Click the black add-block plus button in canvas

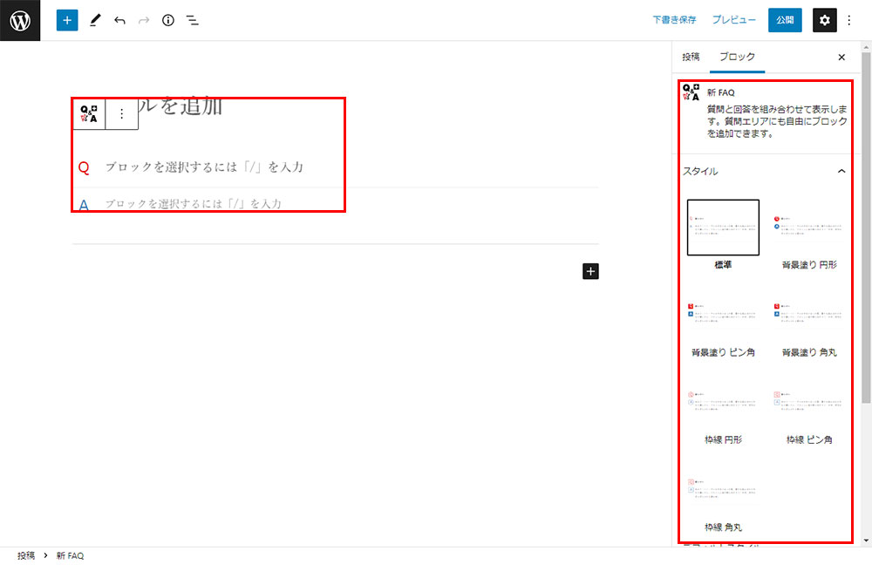point(590,271)
